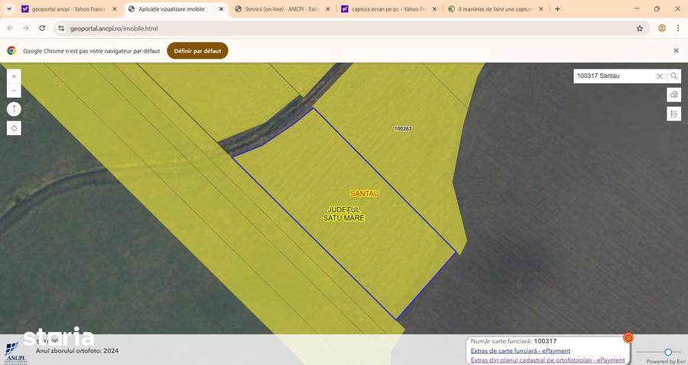
Task: Open Extras din planul cadastral ePayment link
Action: 547,360
